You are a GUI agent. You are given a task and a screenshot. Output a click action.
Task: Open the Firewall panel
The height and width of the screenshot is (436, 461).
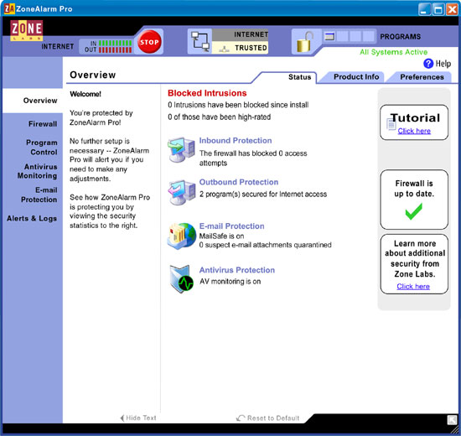point(43,124)
